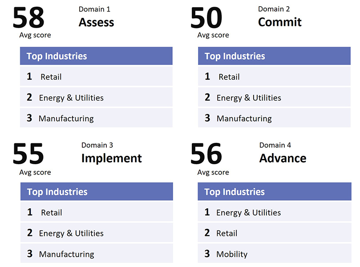Click the average score 55
This screenshot has width=360, height=267.
(x=28, y=154)
